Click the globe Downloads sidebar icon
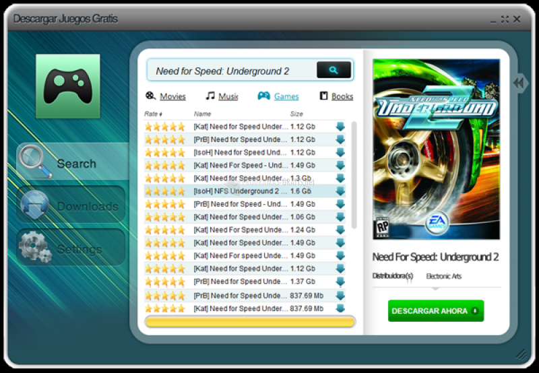 (34, 205)
